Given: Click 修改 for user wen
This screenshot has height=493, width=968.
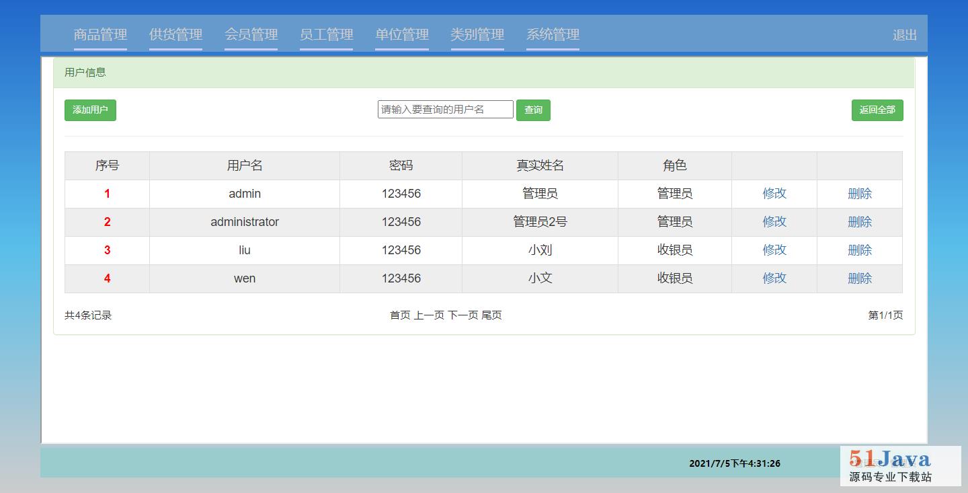Looking at the screenshot, I should (774, 278).
